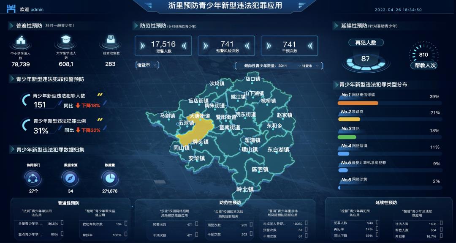This screenshot has width=456, height=243.
Task: Select 店口镇 on the map
Action: (252, 79)
